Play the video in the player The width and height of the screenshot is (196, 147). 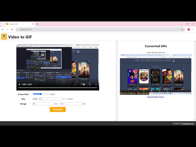click(x=20, y=84)
